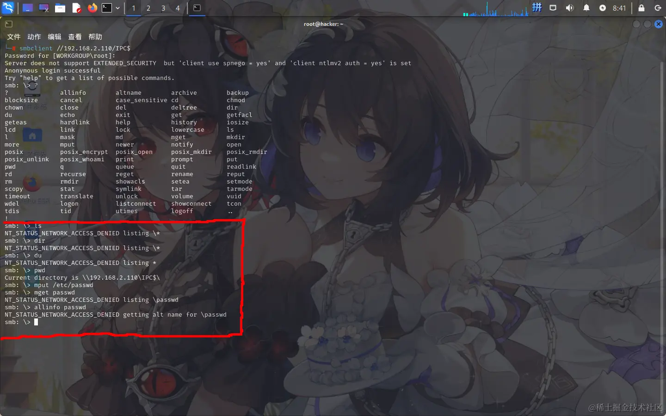Screen dimensions: 666x416
Task: Click the smbclient //192.168.2.110/IPC$ command
Action: pyautogui.click(x=75, y=48)
